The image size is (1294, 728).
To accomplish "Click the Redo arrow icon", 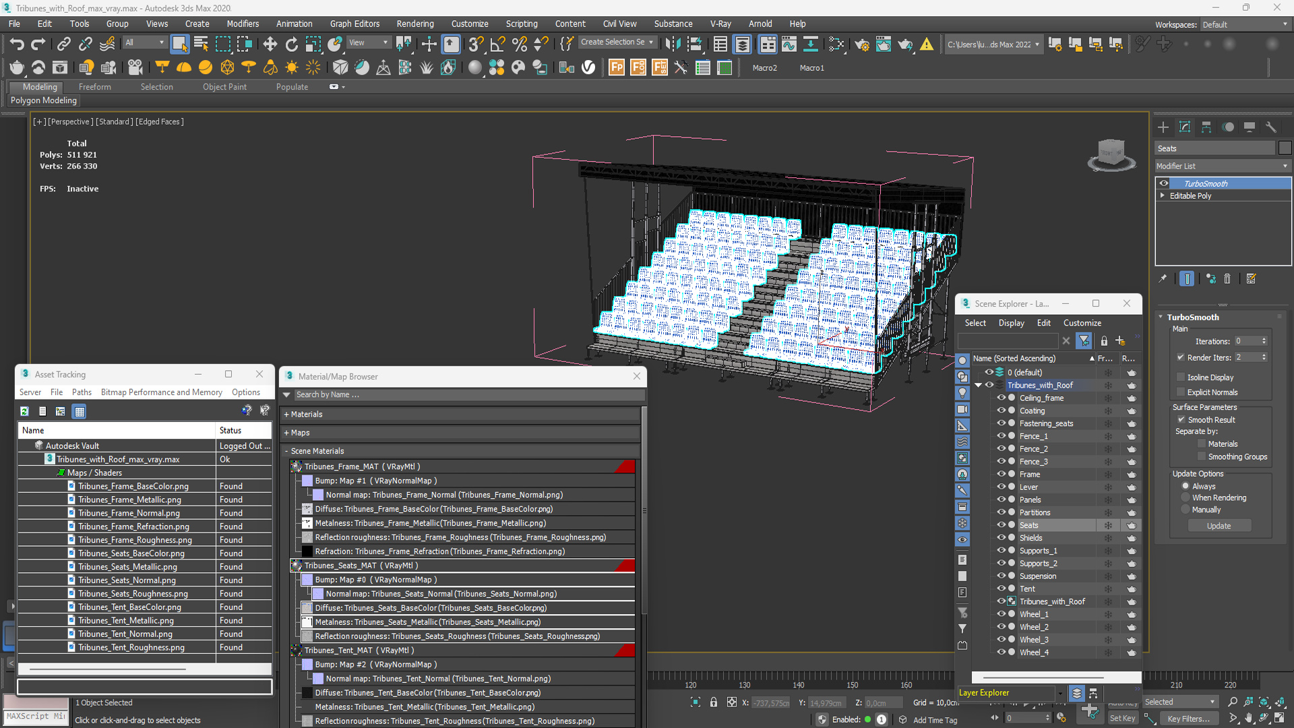I will click(38, 44).
